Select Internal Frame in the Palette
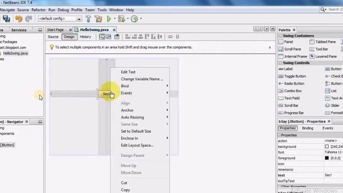This screenshot has width=343, height=193. tap(293, 56)
